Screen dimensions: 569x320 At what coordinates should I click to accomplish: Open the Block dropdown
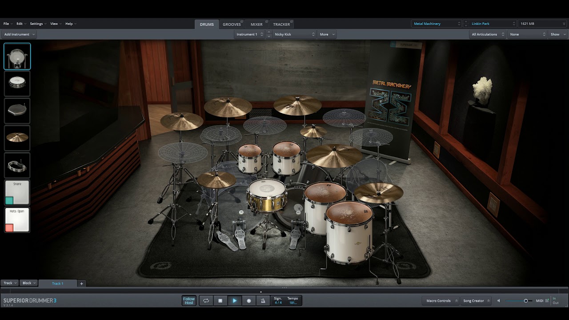coord(29,283)
